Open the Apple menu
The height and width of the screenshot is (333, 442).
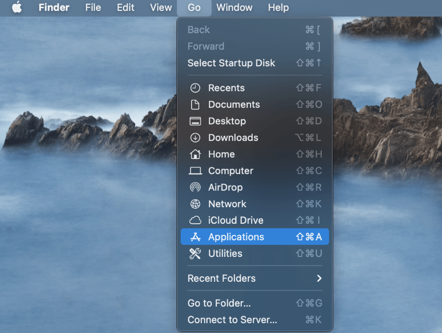pos(17,8)
